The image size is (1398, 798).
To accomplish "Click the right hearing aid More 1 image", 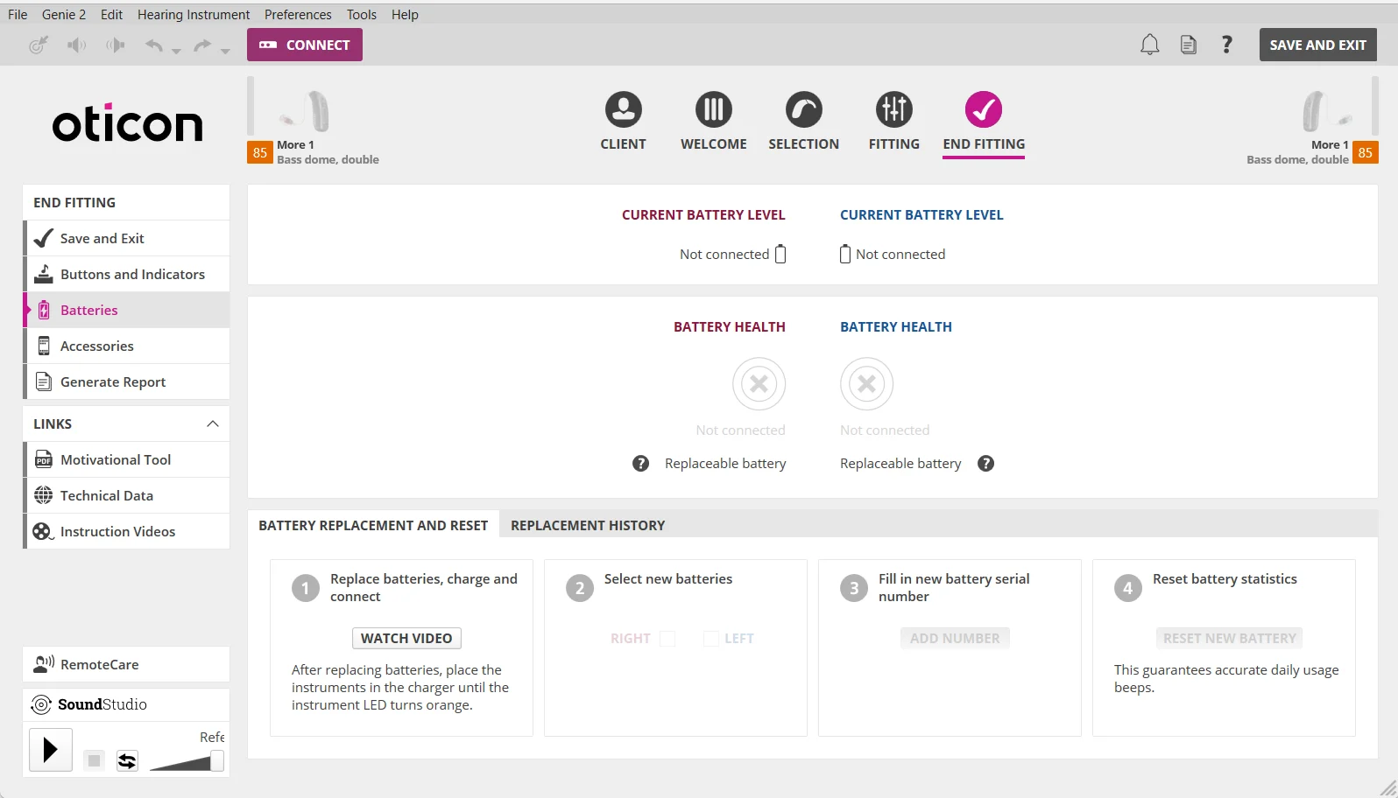I will click(1328, 111).
